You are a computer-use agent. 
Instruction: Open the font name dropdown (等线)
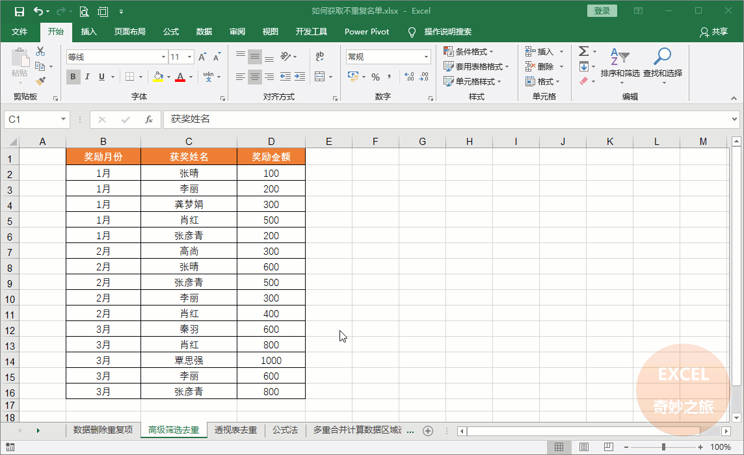coord(163,57)
